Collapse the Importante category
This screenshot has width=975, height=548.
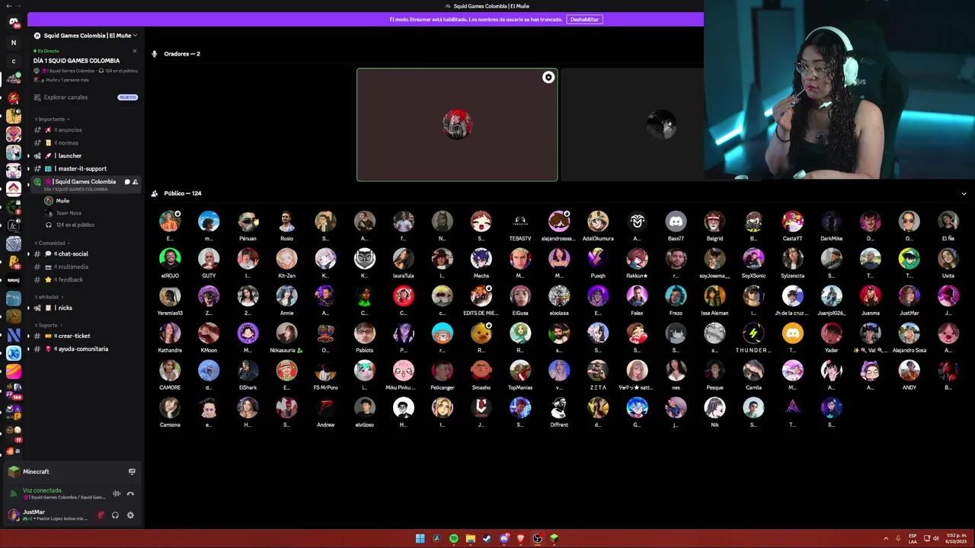pos(53,119)
